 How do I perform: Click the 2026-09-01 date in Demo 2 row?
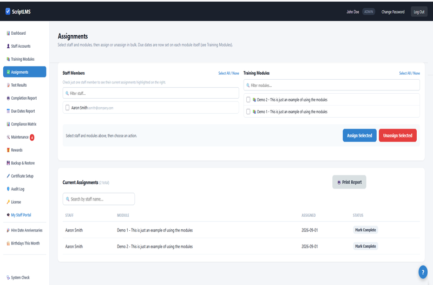click(x=310, y=247)
